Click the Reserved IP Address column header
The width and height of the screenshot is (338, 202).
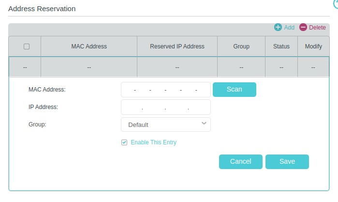pyautogui.click(x=177, y=47)
